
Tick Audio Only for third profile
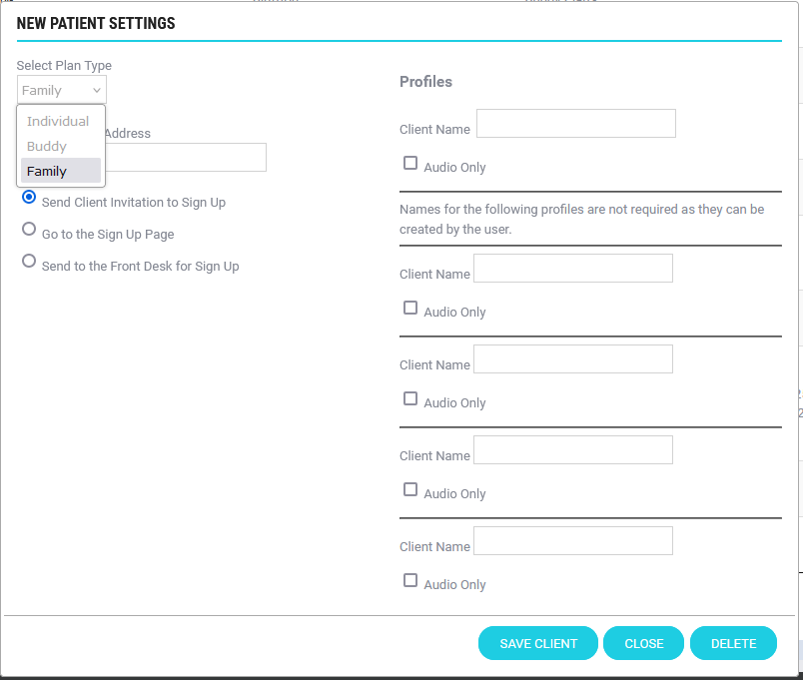pyautogui.click(x=410, y=398)
